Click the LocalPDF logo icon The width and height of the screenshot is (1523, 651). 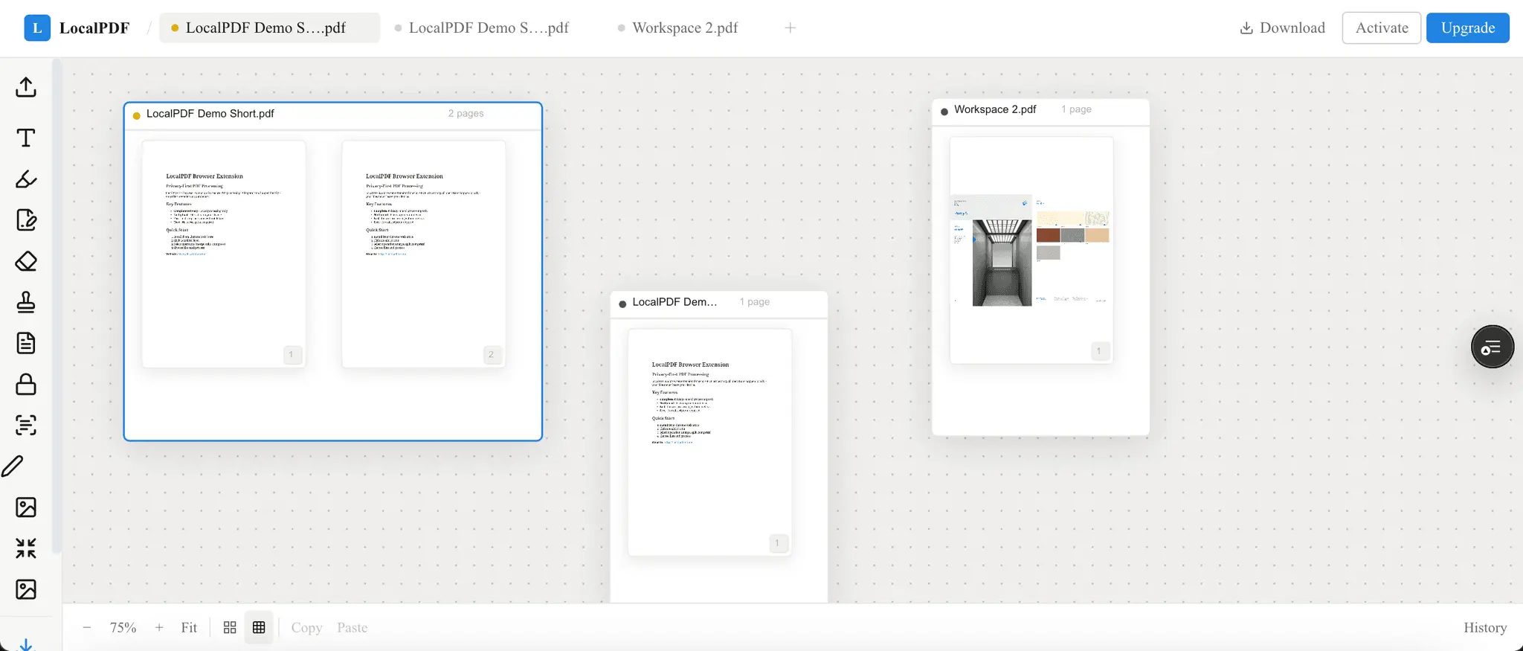click(x=37, y=28)
